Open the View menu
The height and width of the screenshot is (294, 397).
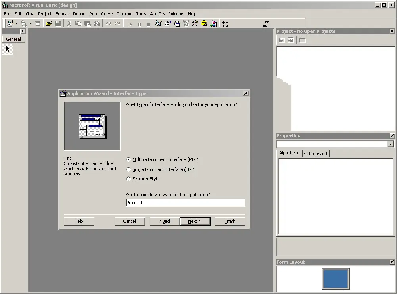(x=30, y=14)
